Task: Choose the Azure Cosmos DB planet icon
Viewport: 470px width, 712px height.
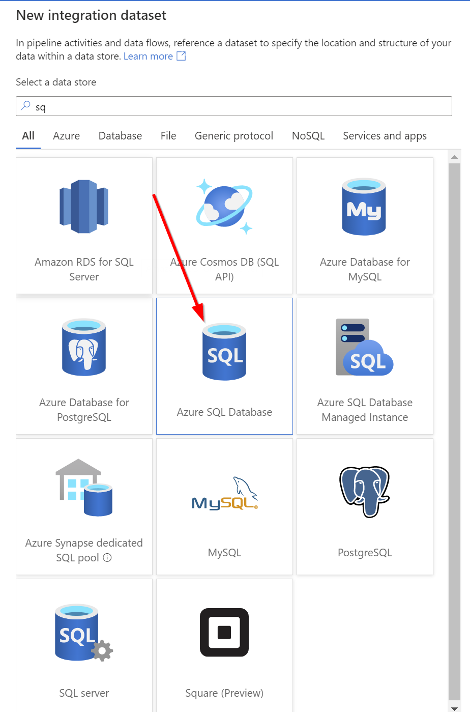Action: point(224,206)
